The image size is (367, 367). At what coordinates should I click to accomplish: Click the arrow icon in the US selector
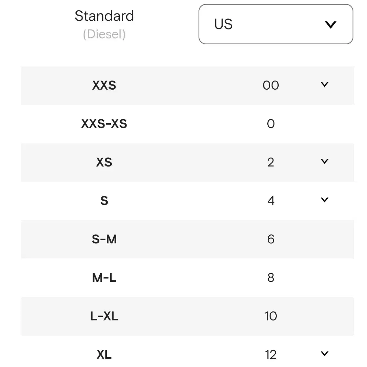click(330, 25)
